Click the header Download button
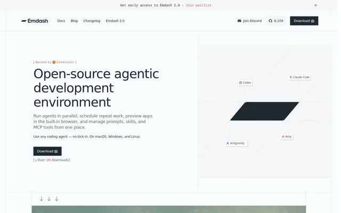The height and width of the screenshot is (213, 341). [304, 21]
